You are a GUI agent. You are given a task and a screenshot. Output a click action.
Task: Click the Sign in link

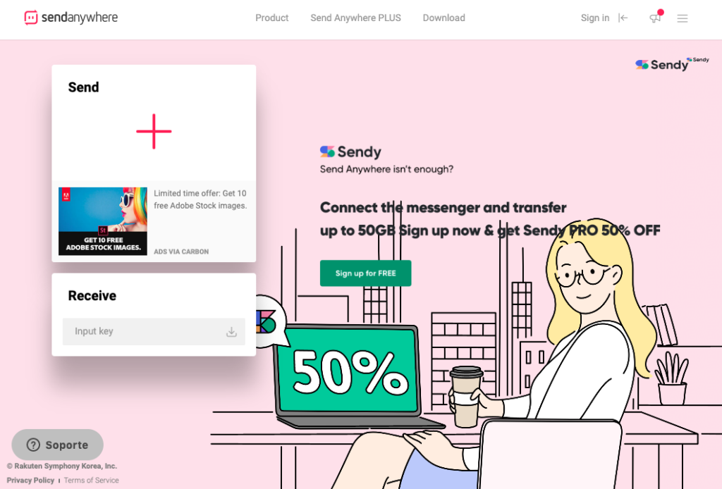point(595,18)
